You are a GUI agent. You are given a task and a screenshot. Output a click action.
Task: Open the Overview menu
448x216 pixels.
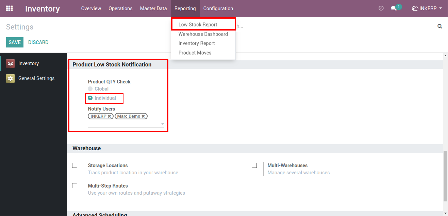[91, 8]
